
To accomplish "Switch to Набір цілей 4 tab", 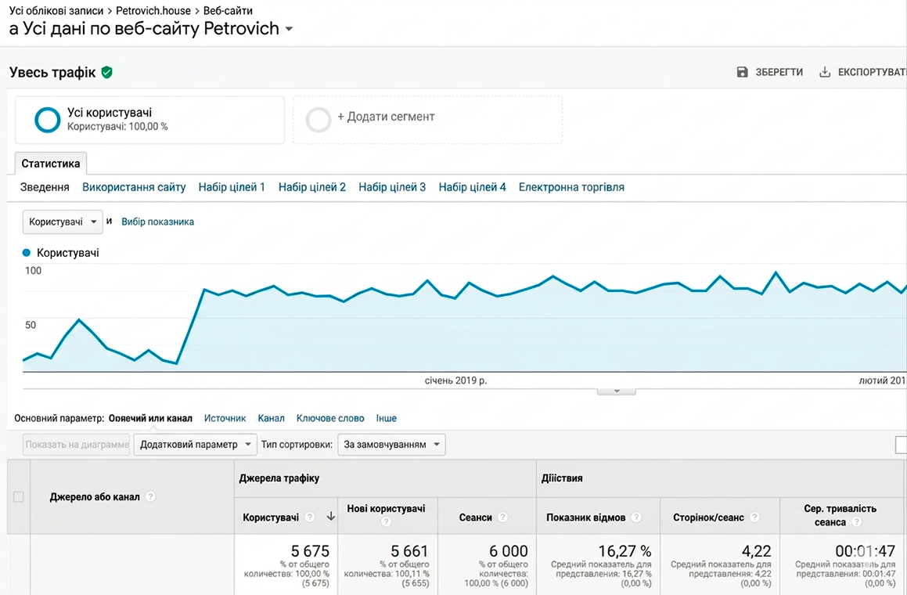I will coord(472,187).
